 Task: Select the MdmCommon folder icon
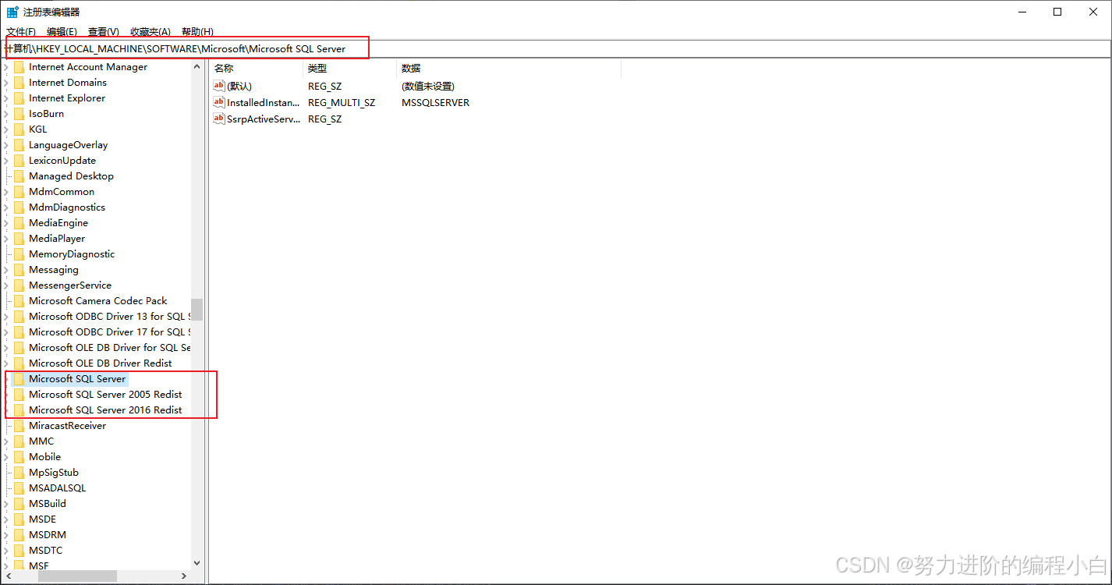tap(19, 192)
